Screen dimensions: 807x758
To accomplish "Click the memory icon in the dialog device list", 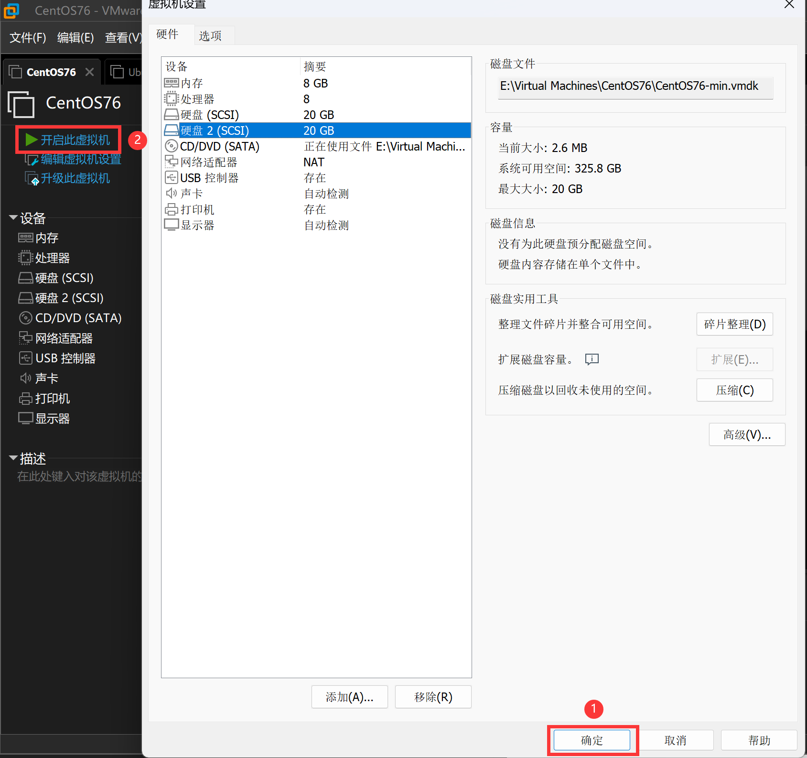I will coord(171,83).
